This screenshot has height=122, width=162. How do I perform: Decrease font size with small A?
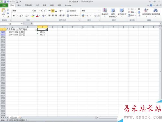click(x=45, y=11)
